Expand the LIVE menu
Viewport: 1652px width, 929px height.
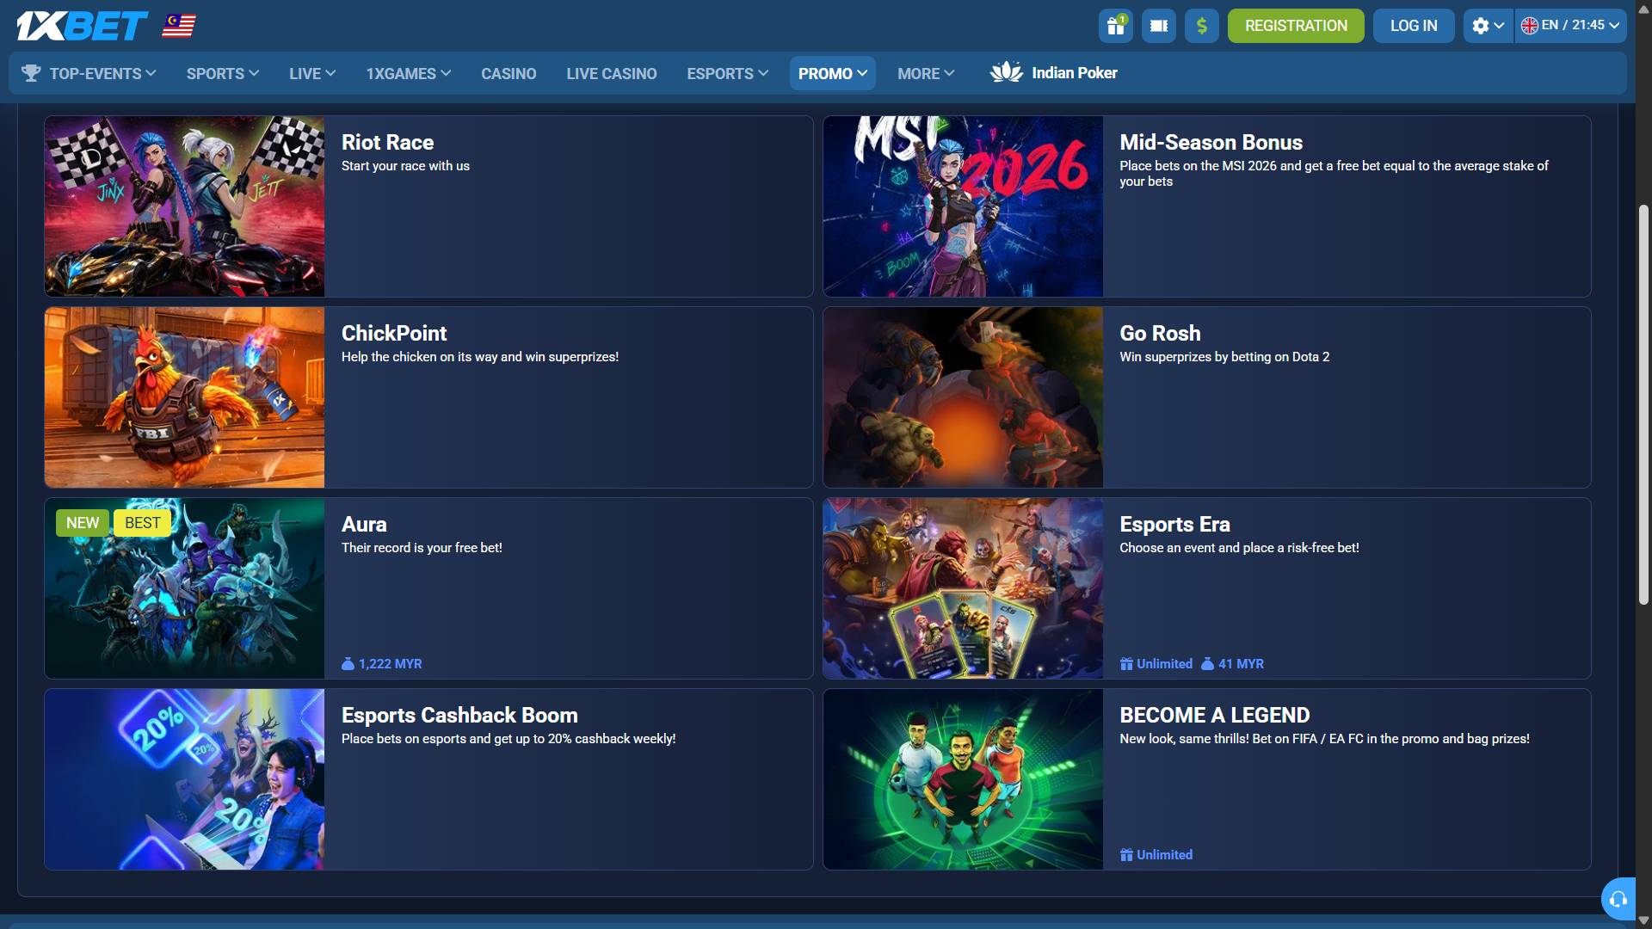(x=312, y=74)
